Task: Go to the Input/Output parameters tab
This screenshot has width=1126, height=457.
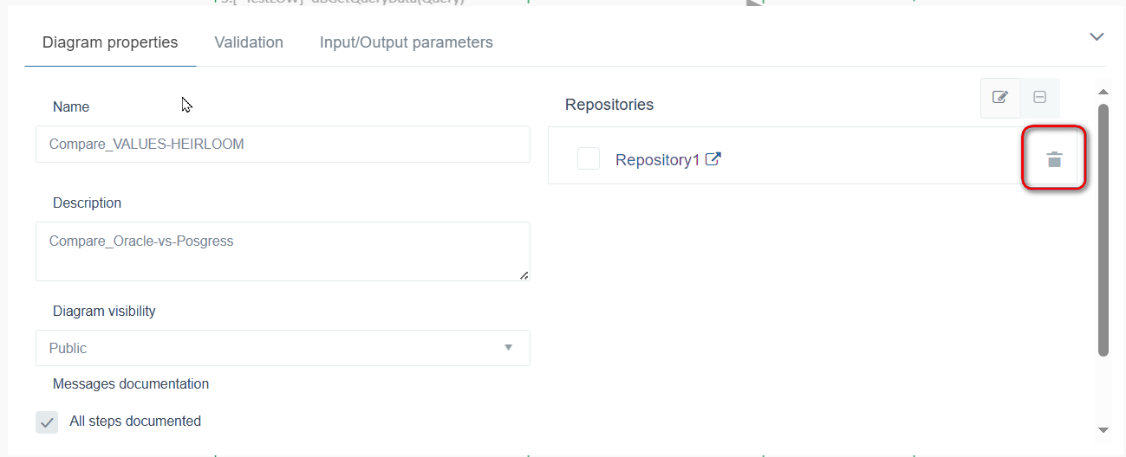Action: pyautogui.click(x=406, y=42)
